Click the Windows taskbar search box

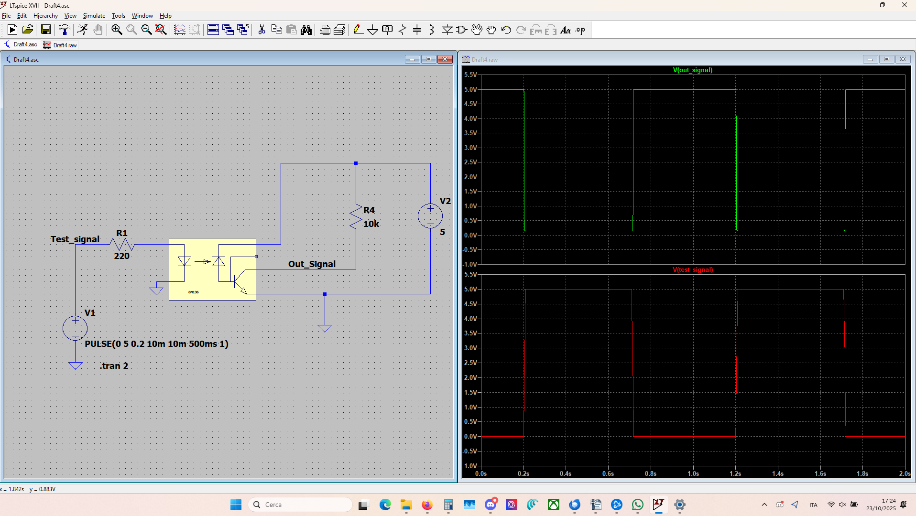[x=300, y=505]
